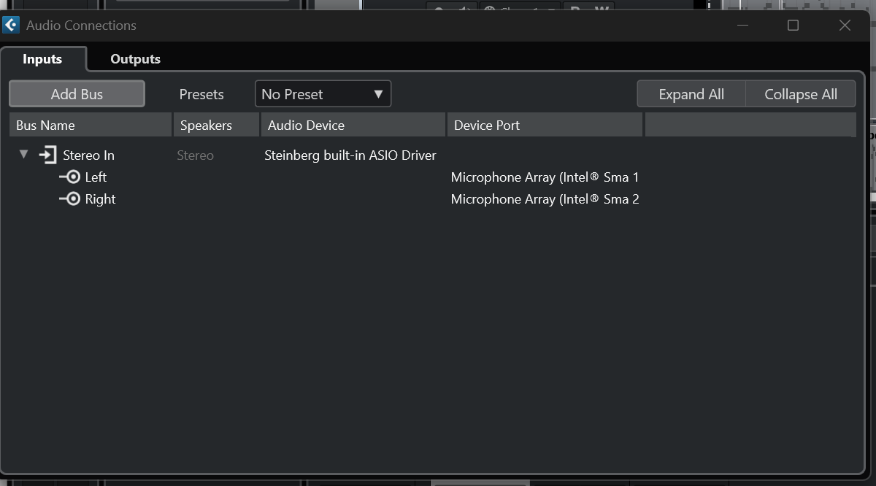Viewport: 876px width, 486px height.
Task: Click the Device Port column header
Action: click(545, 126)
